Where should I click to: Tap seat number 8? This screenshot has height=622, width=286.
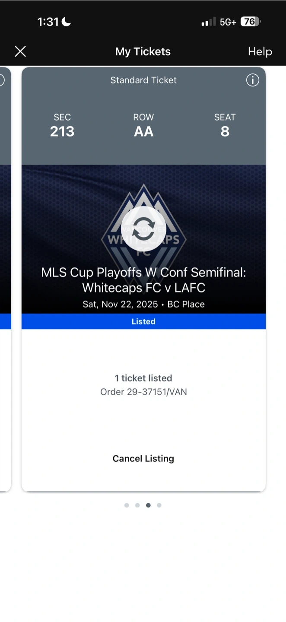pyautogui.click(x=225, y=131)
